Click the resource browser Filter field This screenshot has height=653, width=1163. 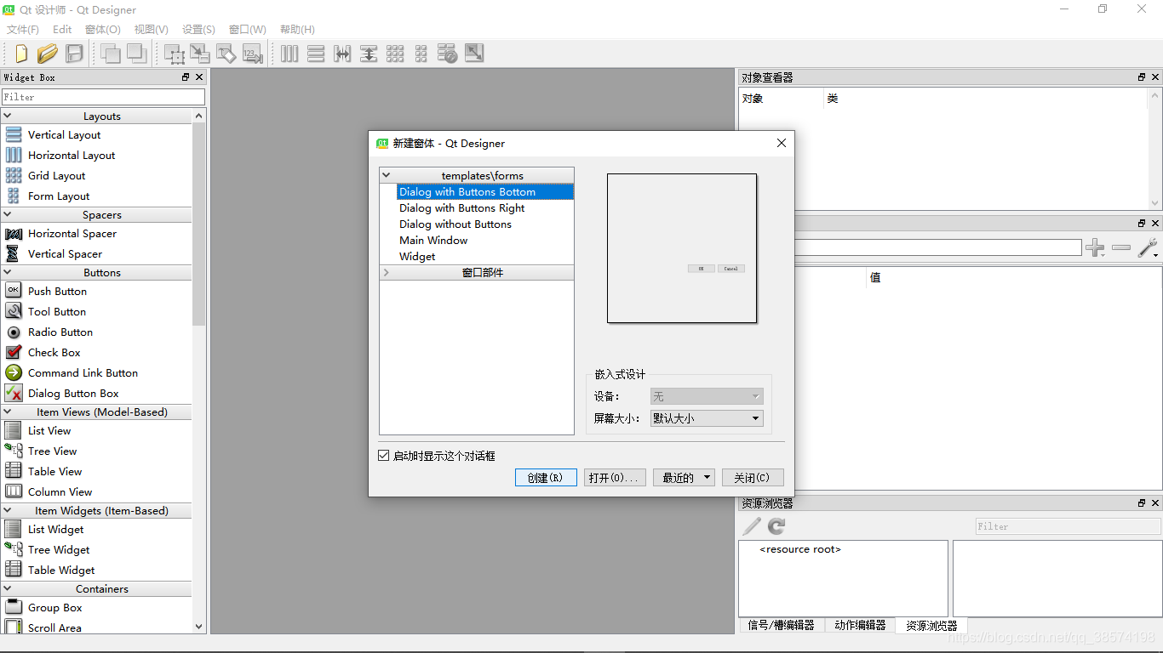(x=1068, y=526)
